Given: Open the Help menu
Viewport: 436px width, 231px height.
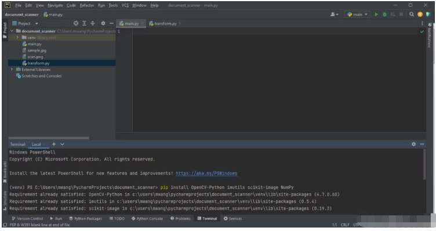Looking at the screenshot, I should click(154, 5).
